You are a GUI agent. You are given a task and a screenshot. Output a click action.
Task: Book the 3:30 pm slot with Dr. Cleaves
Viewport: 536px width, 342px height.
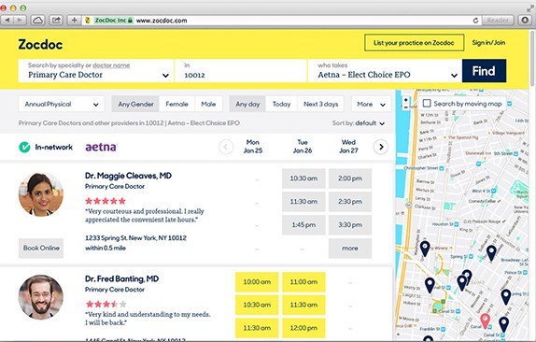tap(350, 224)
